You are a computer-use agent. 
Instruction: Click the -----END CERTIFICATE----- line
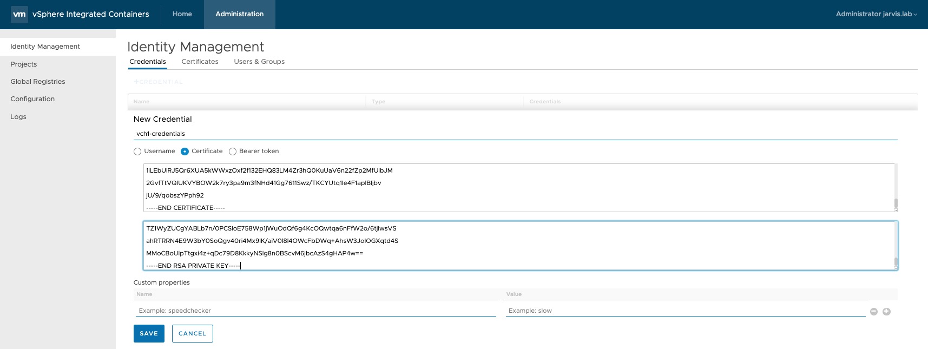coord(186,208)
